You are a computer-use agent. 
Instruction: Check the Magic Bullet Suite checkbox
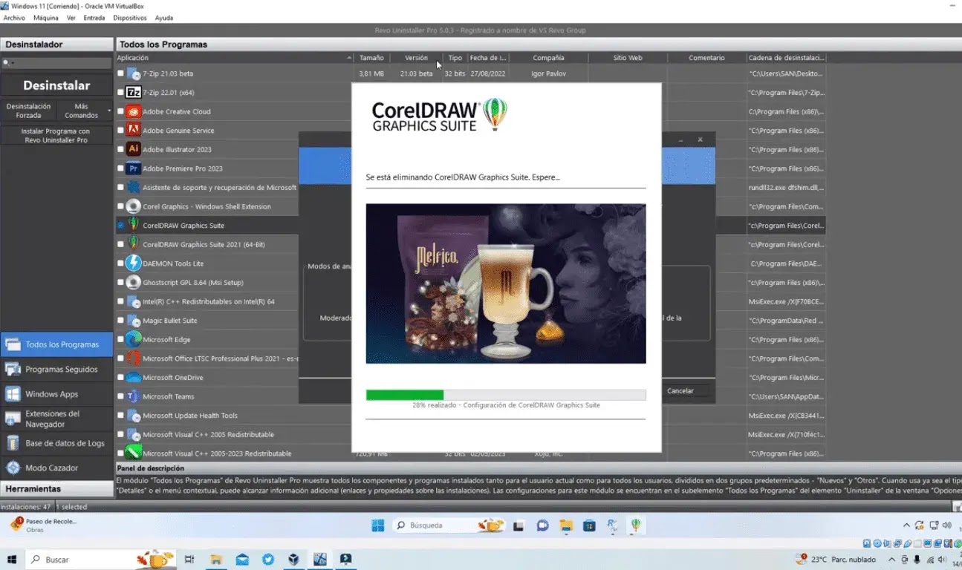click(x=120, y=321)
